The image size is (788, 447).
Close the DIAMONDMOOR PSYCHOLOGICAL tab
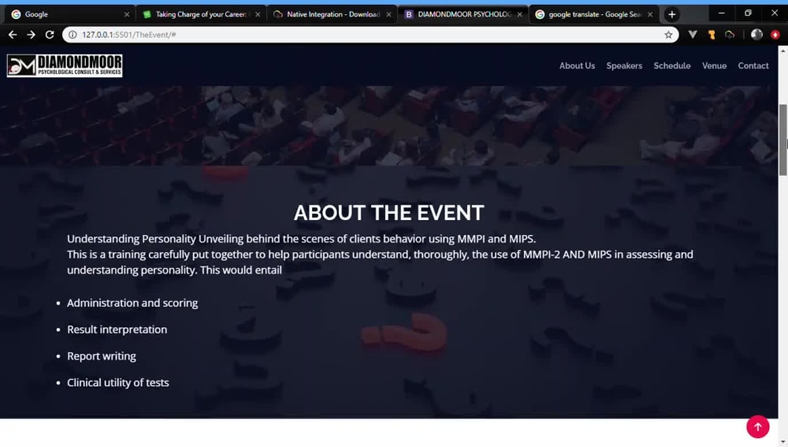click(x=519, y=14)
